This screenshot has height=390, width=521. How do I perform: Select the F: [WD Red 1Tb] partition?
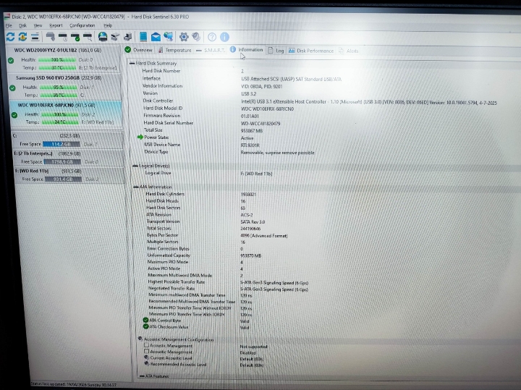(x=69, y=175)
